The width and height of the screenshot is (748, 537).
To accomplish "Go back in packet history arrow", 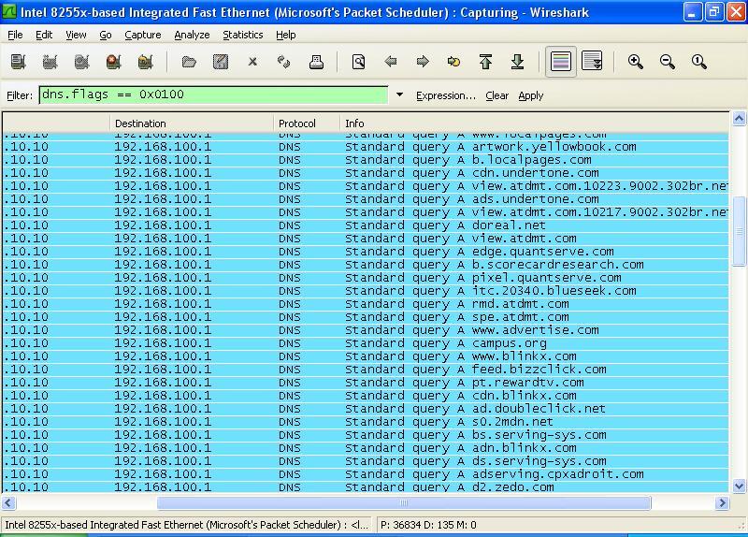I will 391,62.
